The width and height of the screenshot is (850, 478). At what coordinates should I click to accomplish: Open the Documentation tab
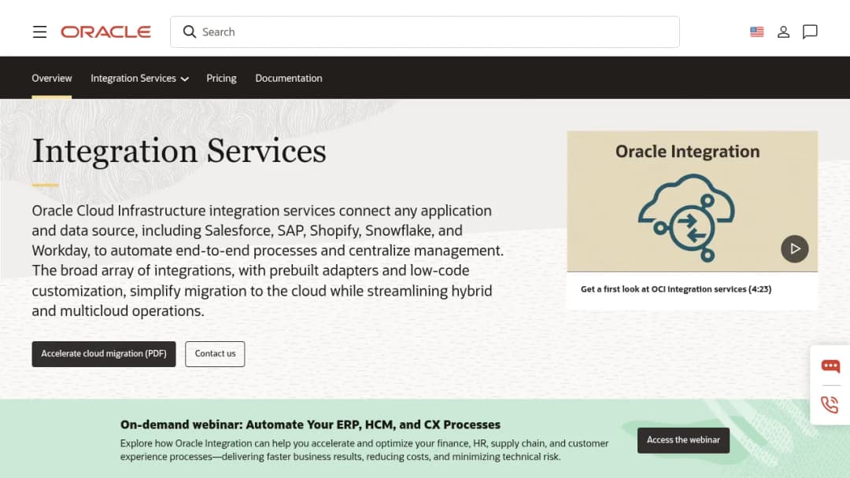point(288,79)
